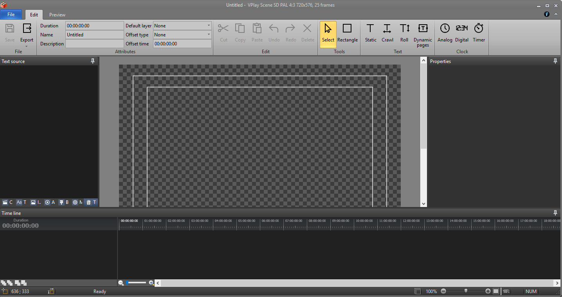
Task: Zoom out the timeline with the minus magnifier
Action: (121, 283)
